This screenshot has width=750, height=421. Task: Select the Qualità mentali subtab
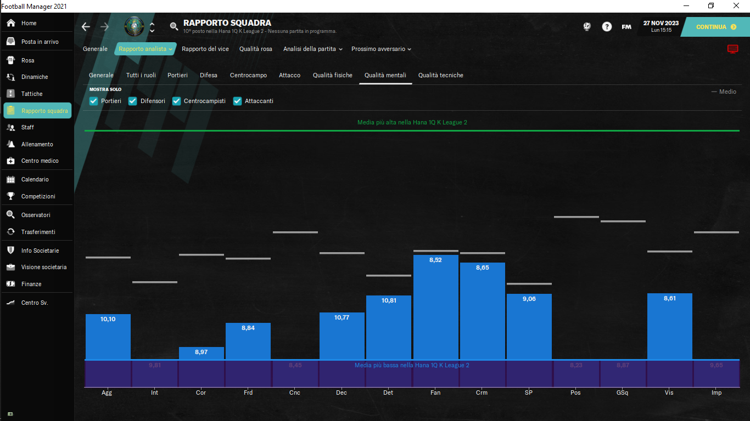(385, 75)
